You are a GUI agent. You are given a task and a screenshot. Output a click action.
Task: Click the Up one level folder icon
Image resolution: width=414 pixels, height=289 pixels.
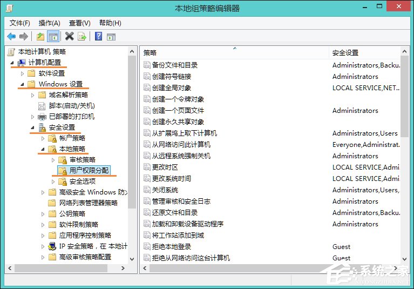(40, 36)
